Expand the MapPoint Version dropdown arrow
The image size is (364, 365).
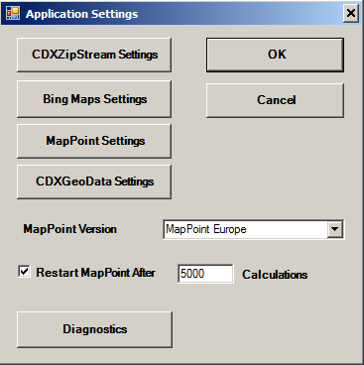point(335,229)
